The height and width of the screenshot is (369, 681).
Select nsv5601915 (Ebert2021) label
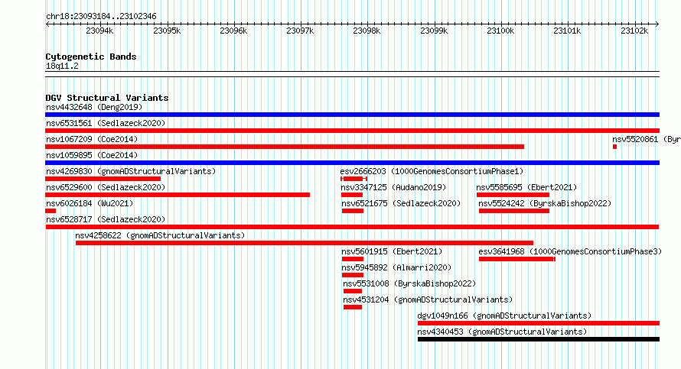coord(392,251)
